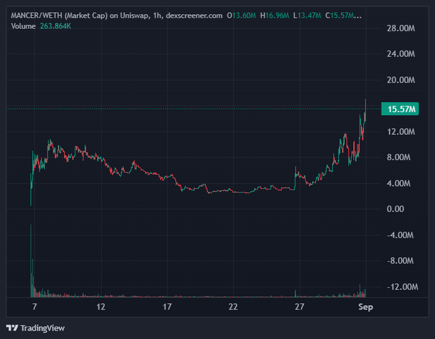Click the date label 22 on time axis
The width and height of the screenshot is (435, 339).
(233, 307)
